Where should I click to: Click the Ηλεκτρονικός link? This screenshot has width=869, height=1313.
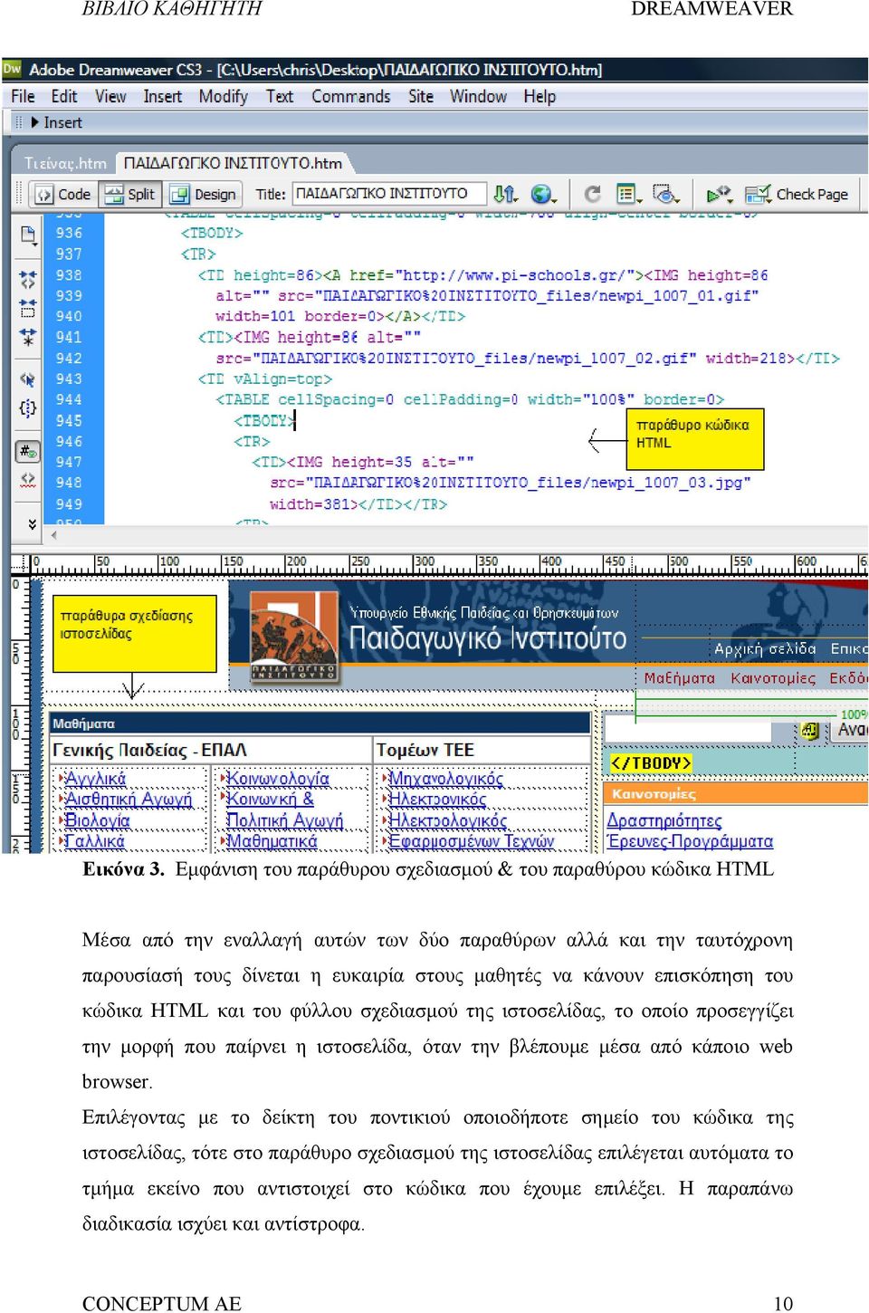click(437, 800)
